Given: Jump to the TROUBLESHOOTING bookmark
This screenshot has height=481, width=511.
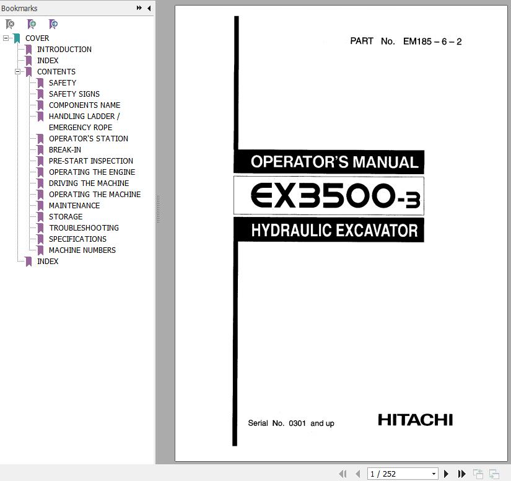Looking at the screenshot, I should [x=84, y=228].
